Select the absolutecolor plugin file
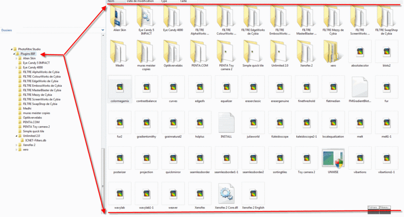The width and height of the screenshot is (404, 217). [x=360, y=51]
